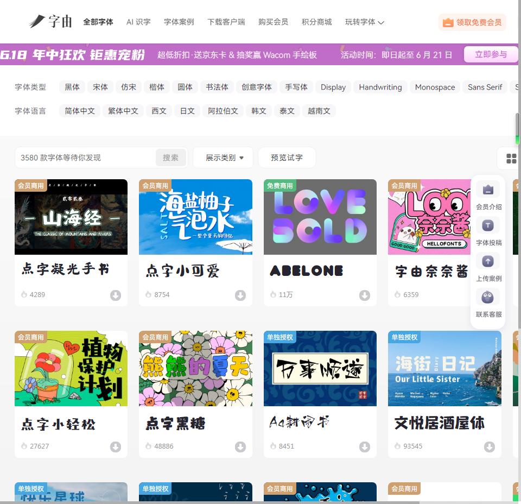This screenshot has height=504, width=521.
Task: Open 联系客服 mascot icon
Action: pyautogui.click(x=488, y=297)
